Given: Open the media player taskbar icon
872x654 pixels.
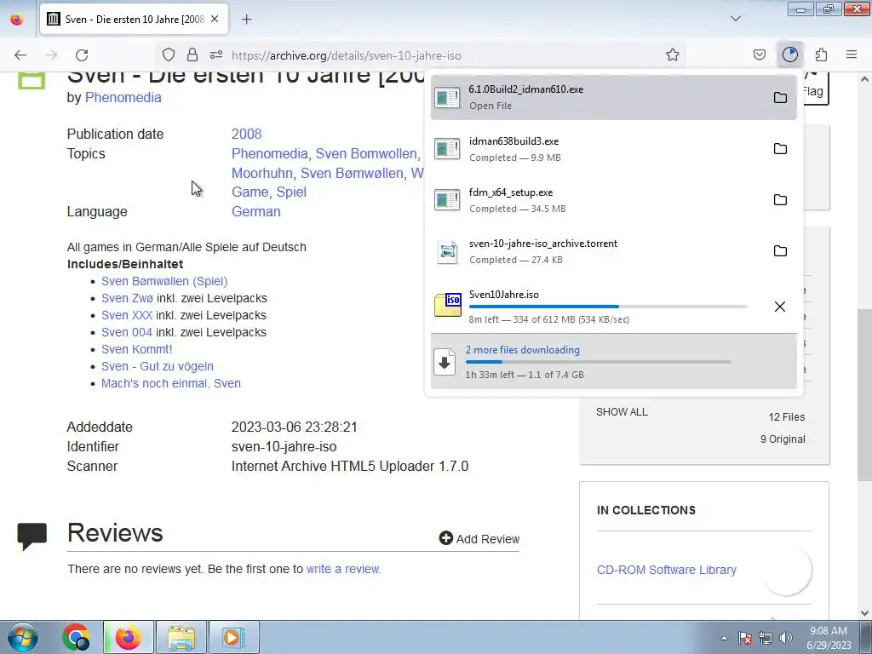Looking at the screenshot, I should [x=233, y=637].
